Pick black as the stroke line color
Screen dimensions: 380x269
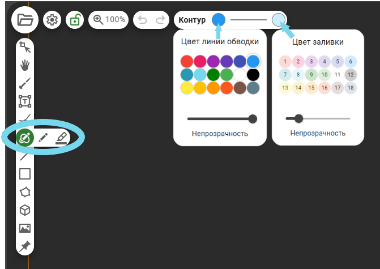[x=253, y=75]
